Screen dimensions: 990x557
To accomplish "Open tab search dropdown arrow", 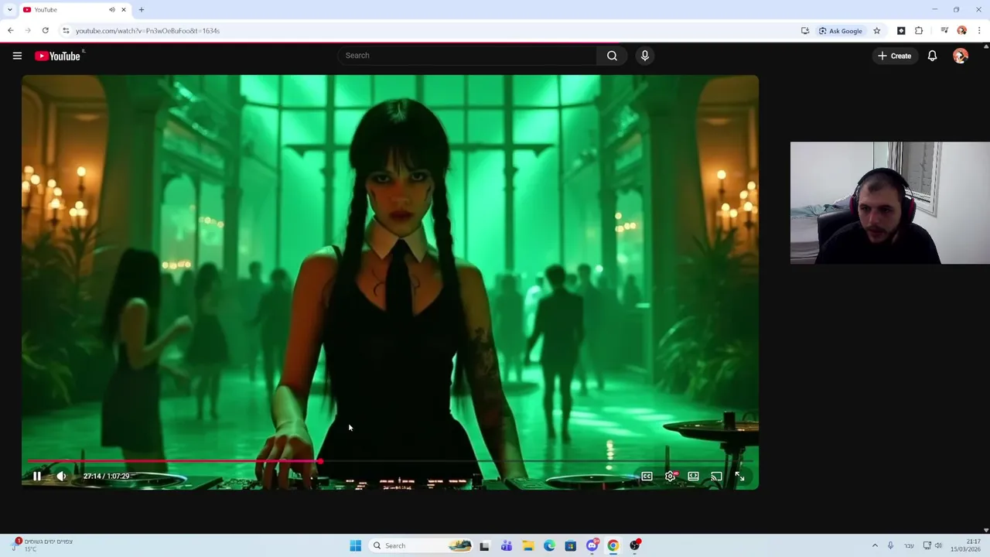I will pyautogui.click(x=9, y=10).
